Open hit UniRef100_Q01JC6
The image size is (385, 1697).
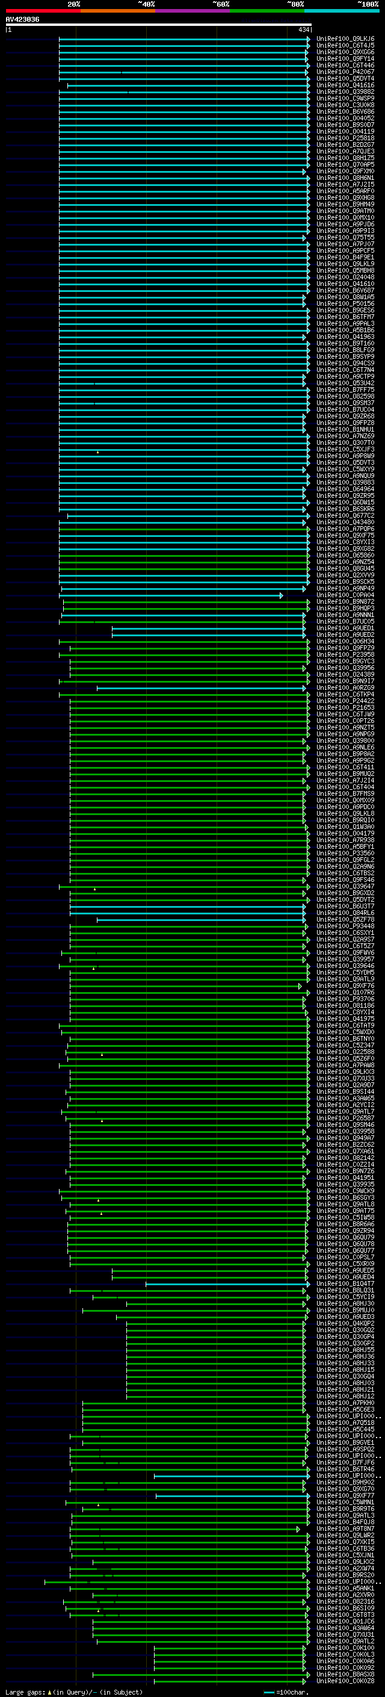coord(345,1621)
